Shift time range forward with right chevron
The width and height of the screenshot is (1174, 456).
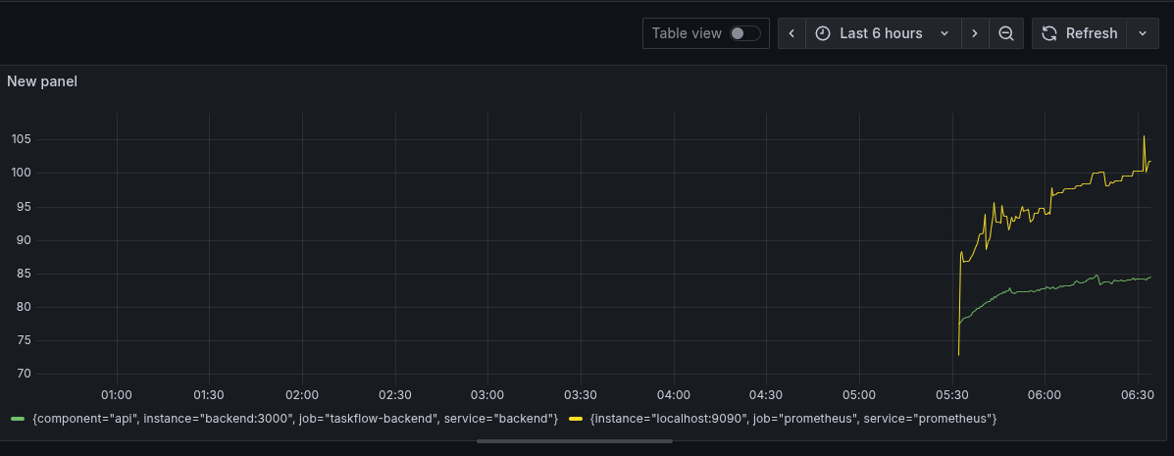[x=975, y=33]
